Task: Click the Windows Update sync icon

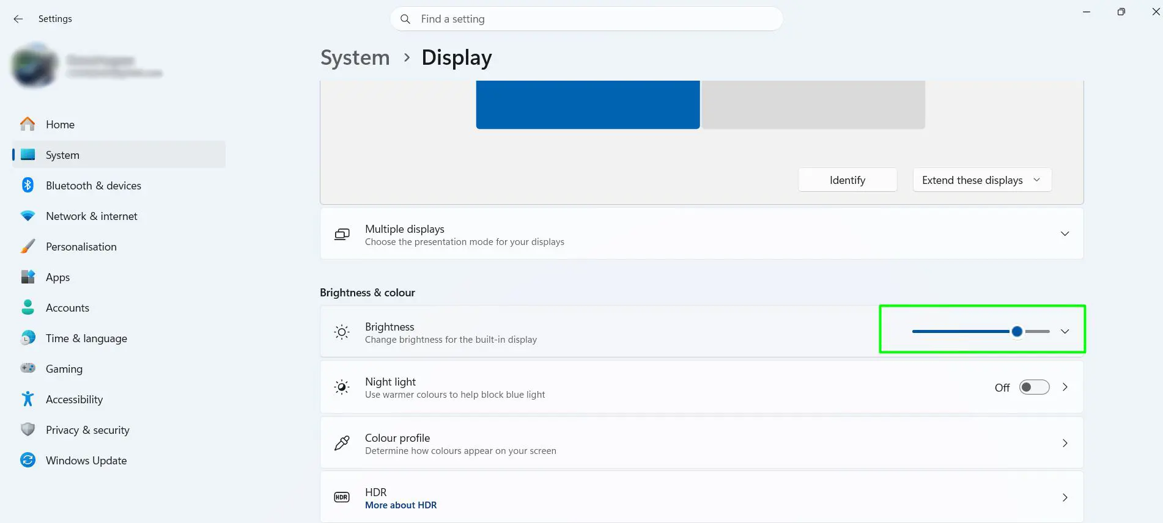Action: pyautogui.click(x=28, y=460)
